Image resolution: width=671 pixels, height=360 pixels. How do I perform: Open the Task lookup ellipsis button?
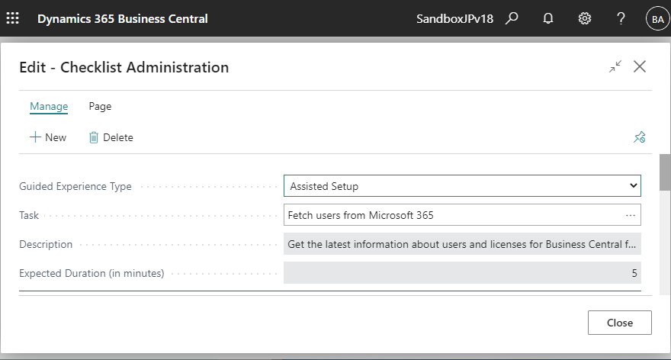pos(631,215)
